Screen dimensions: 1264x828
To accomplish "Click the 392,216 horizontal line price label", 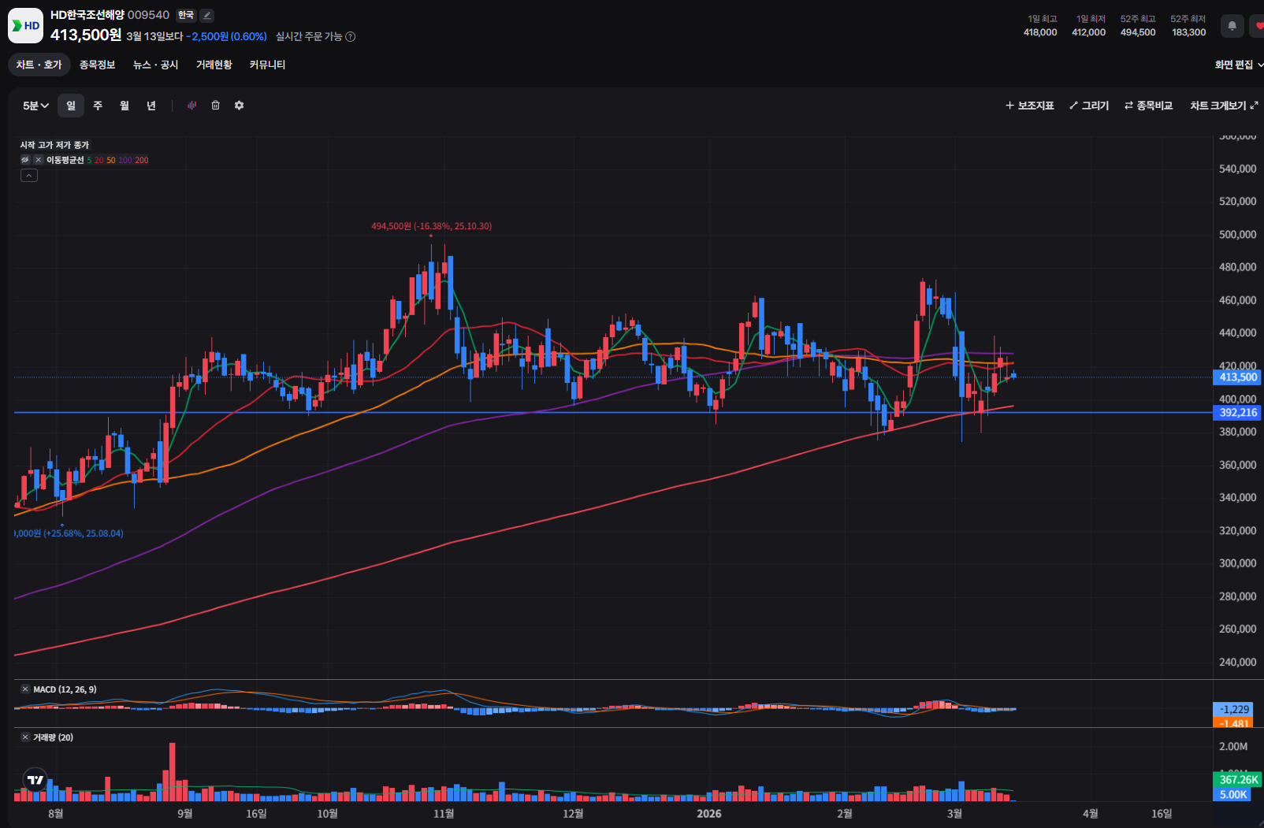I will point(1237,413).
